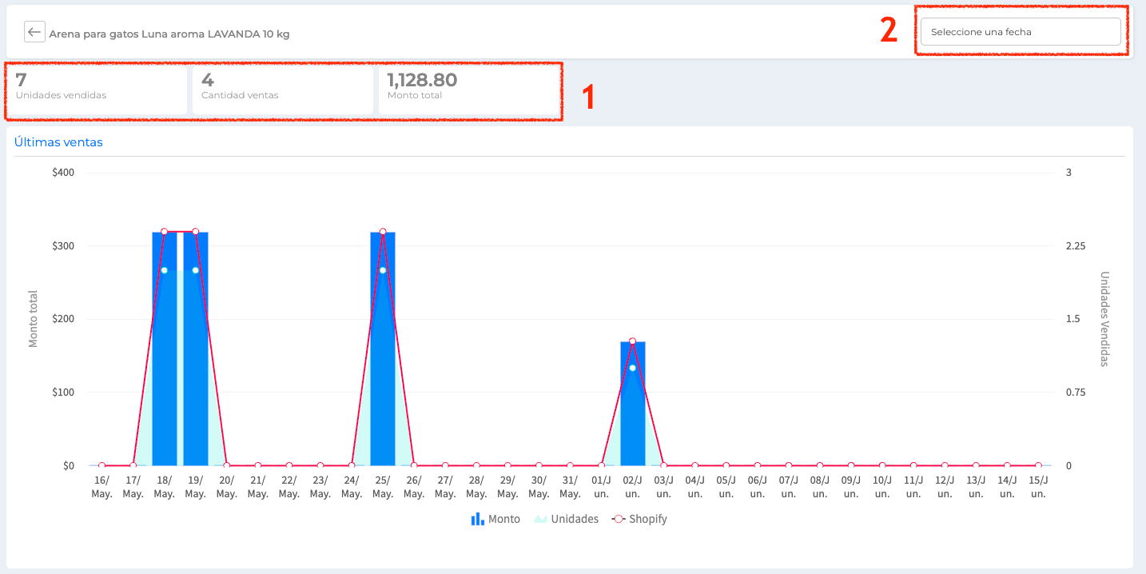Click the '7 Unidades vendidas' stat card

click(97, 90)
